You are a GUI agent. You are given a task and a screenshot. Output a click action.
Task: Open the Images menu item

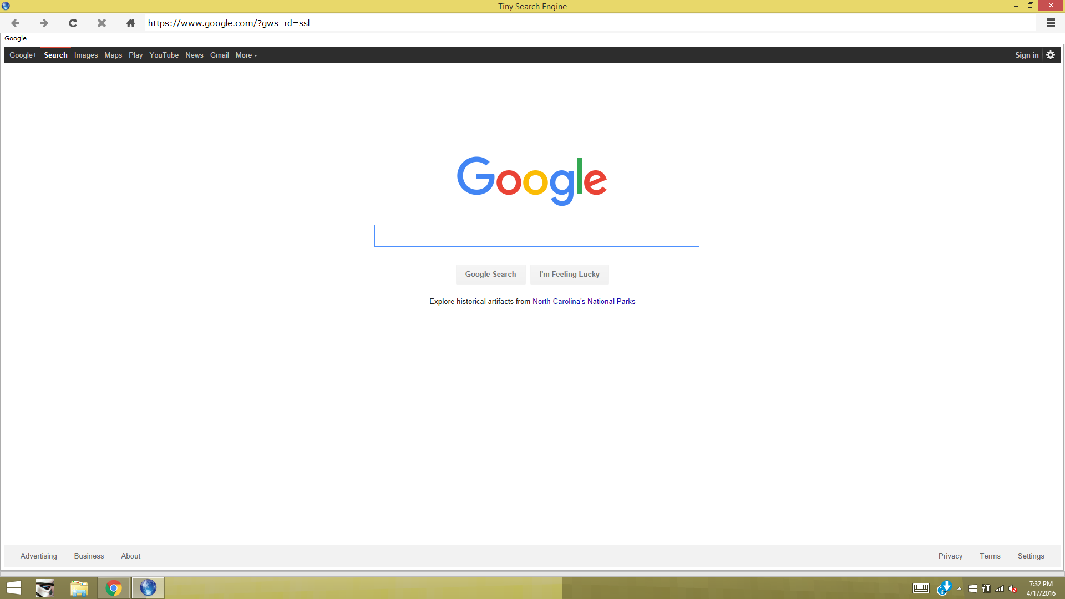tap(85, 55)
